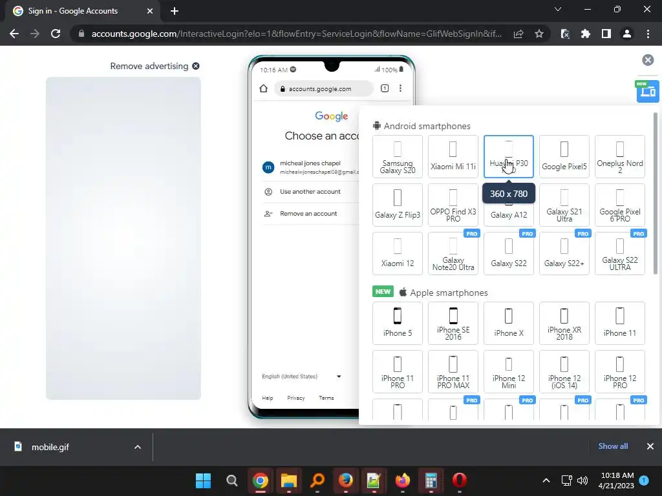This screenshot has height=496, width=662.
Task: Pick the iPhone 11 PRO device
Action: [398, 371]
